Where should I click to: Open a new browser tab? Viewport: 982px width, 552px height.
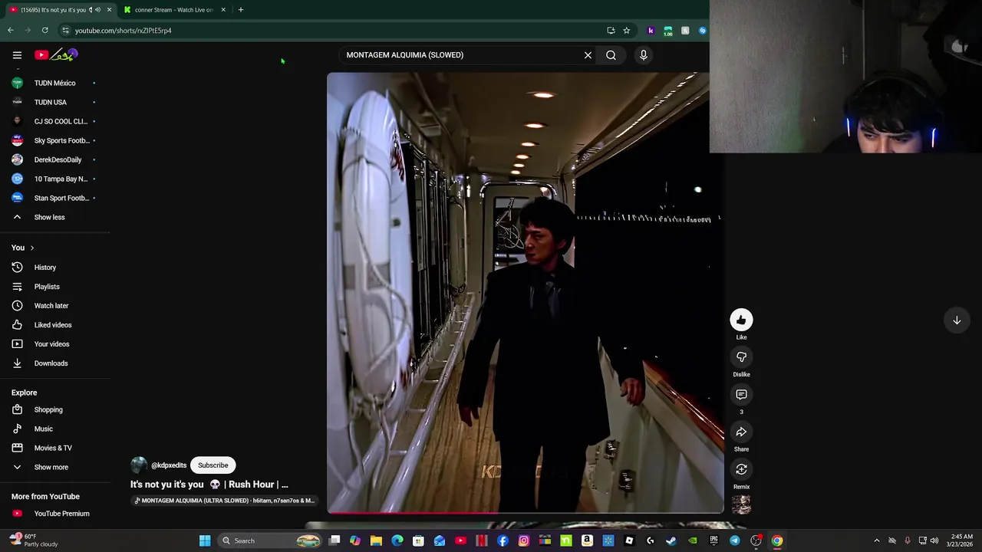tap(240, 10)
